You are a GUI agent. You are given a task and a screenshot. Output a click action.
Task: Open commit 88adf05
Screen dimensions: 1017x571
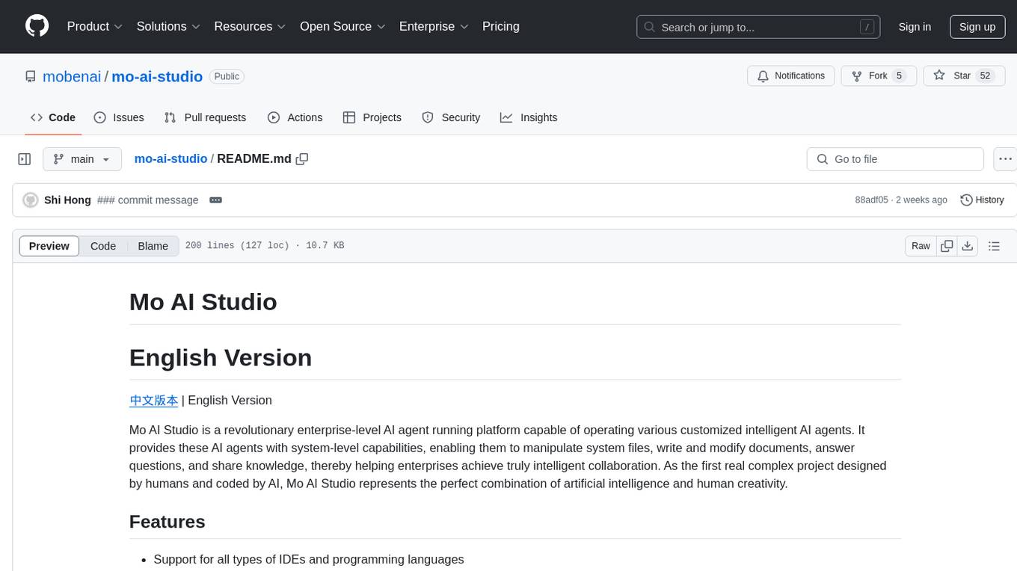tap(871, 200)
